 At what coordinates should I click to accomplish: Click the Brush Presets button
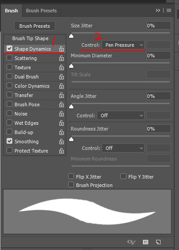[x=35, y=26]
